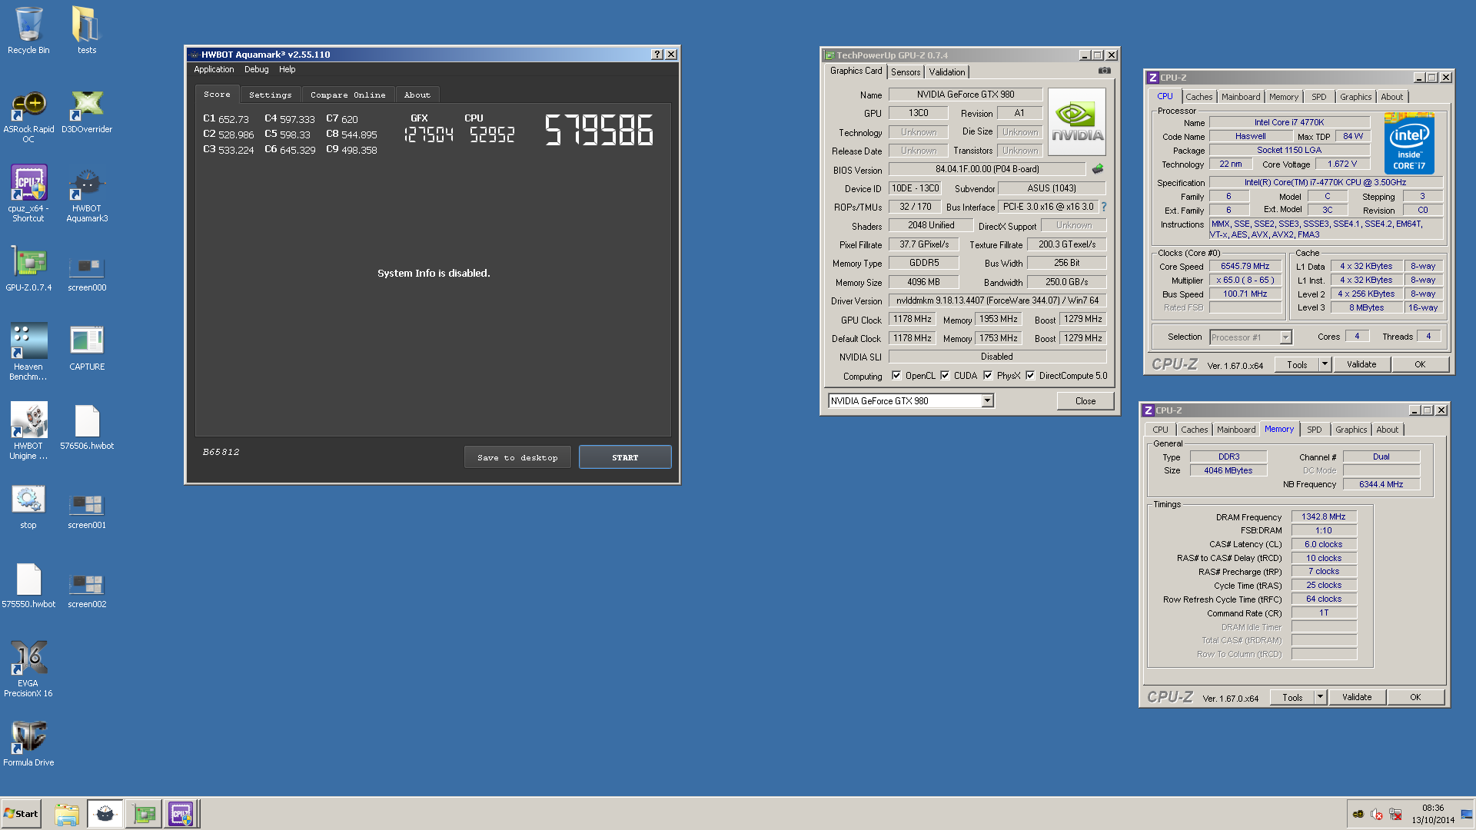Image resolution: width=1476 pixels, height=830 pixels.
Task: Open Help menu in Aquamark3
Action: pyautogui.click(x=287, y=69)
